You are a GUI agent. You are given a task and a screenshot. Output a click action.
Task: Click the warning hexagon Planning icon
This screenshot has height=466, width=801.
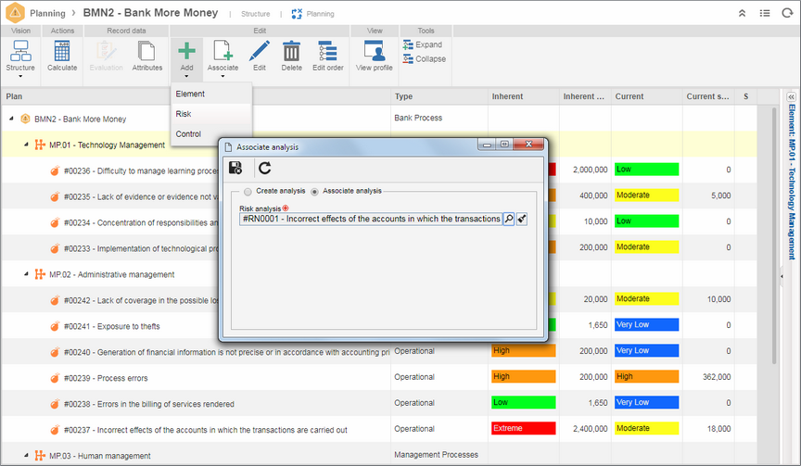tap(15, 13)
